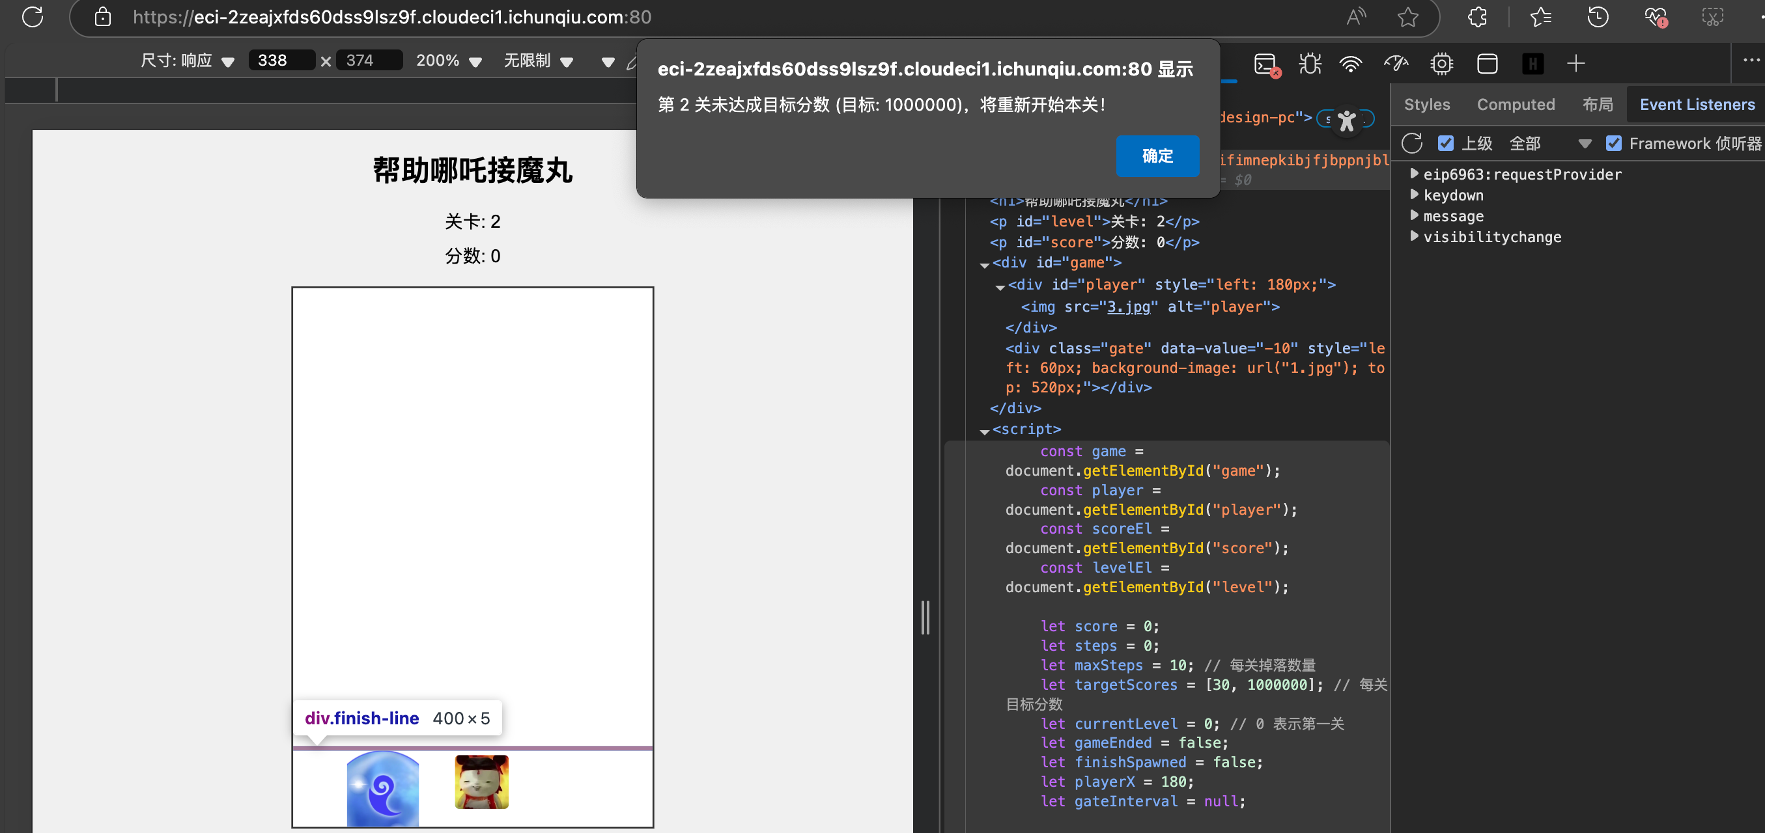This screenshot has width=1765, height=833.
Task: Open the Console panel icon
Action: [x=1264, y=64]
